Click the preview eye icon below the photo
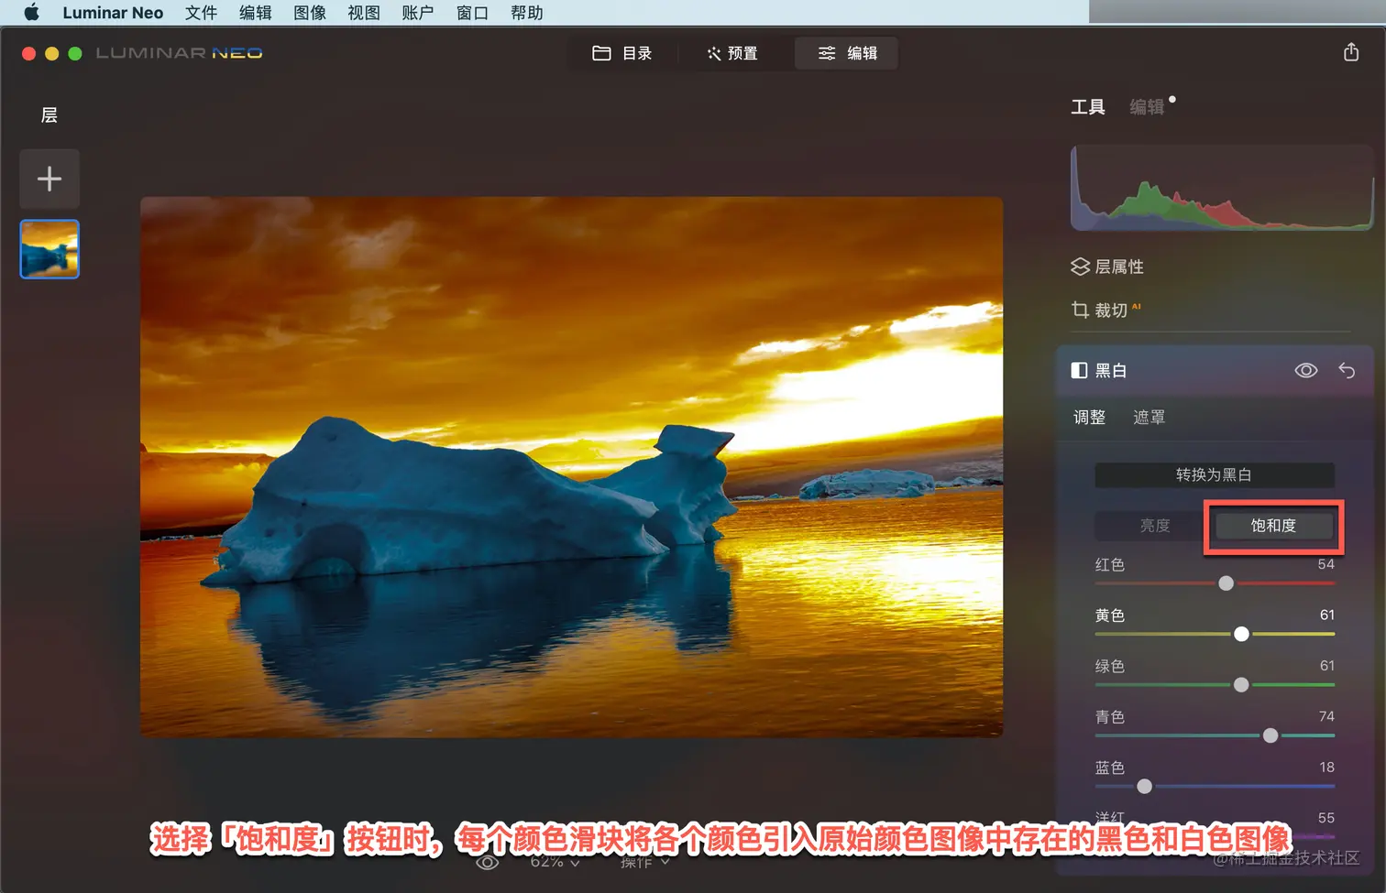 (488, 863)
